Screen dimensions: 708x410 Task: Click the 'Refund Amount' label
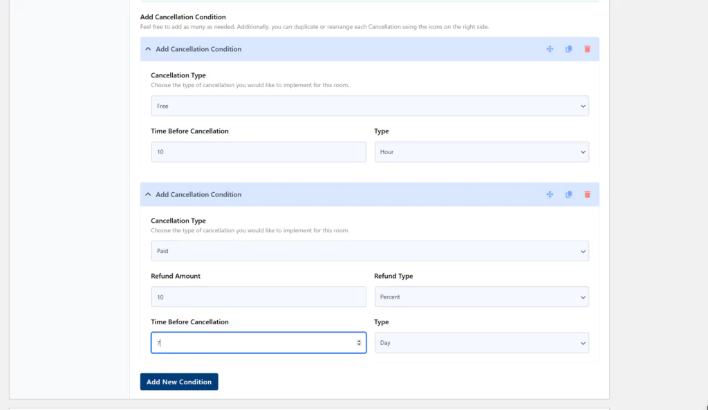coord(175,276)
